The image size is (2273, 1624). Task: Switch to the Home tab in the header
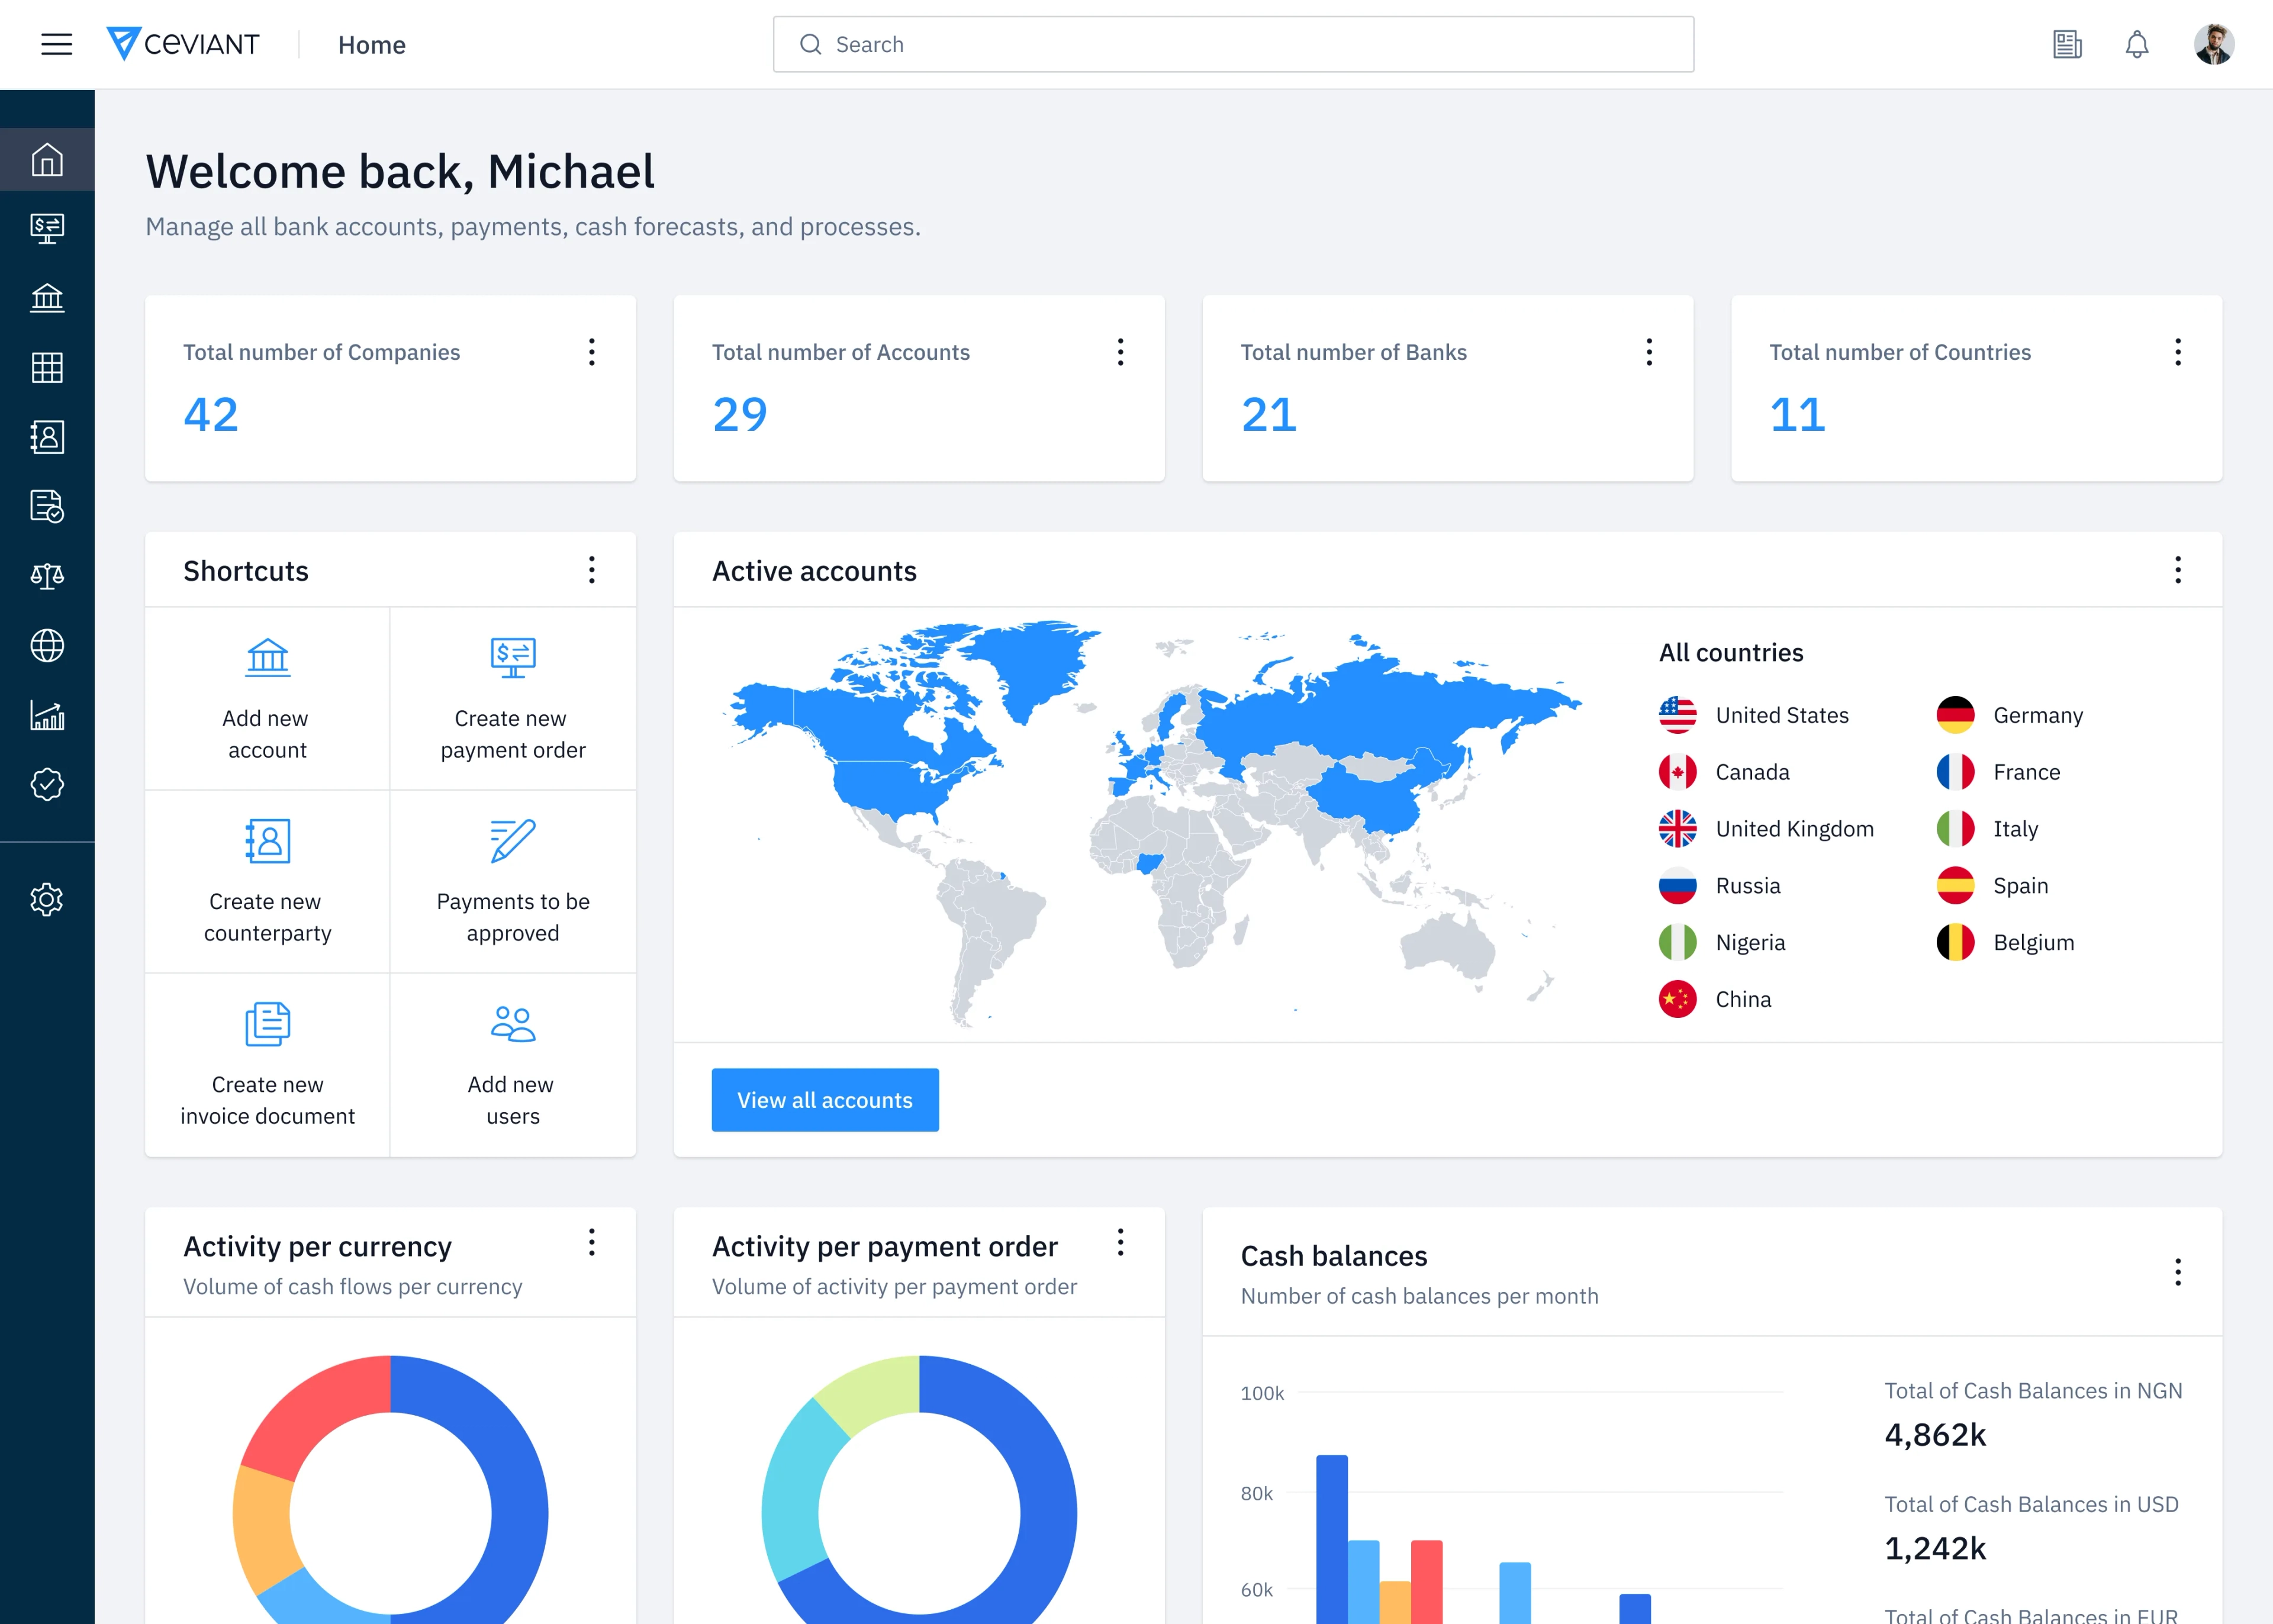click(372, 44)
